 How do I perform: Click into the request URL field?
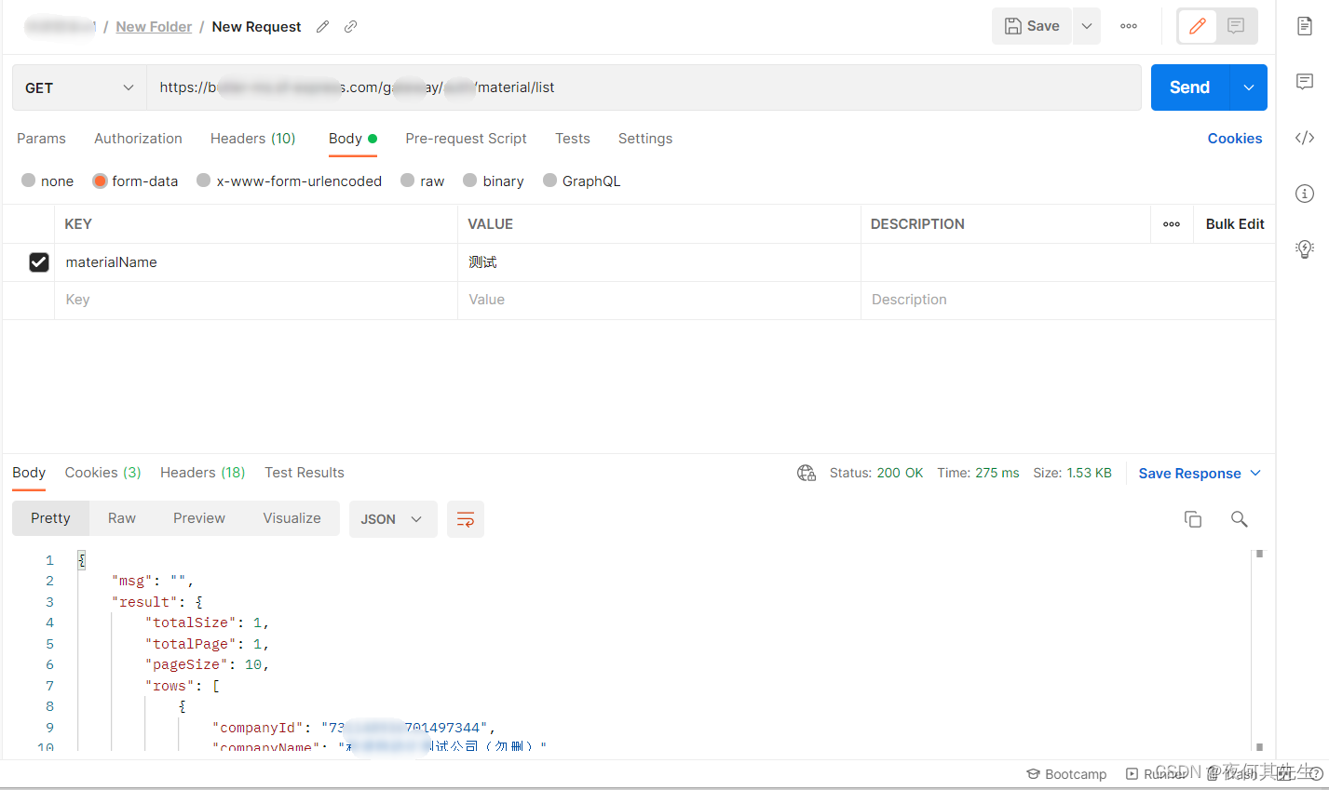(x=559, y=87)
